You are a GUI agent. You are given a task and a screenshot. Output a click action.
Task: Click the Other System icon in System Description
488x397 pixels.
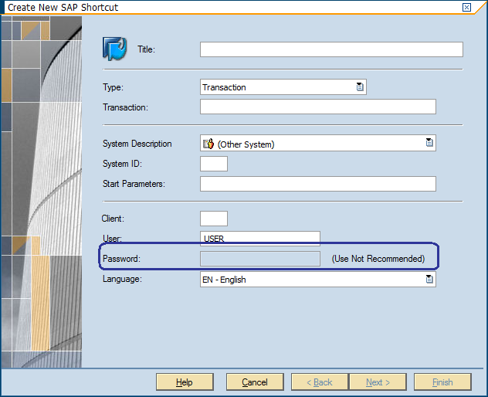point(208,144)
